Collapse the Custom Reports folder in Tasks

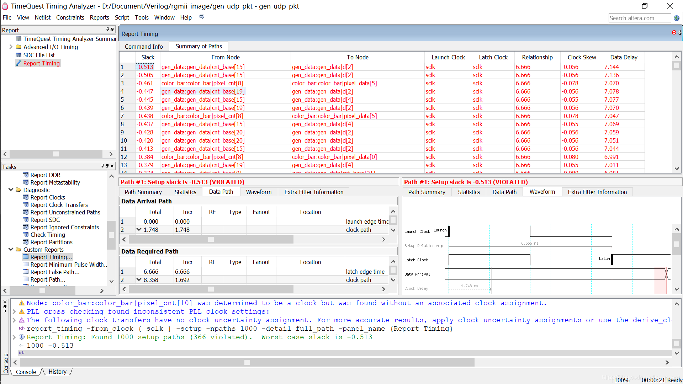pyautogui.click(x=11, y=250)
